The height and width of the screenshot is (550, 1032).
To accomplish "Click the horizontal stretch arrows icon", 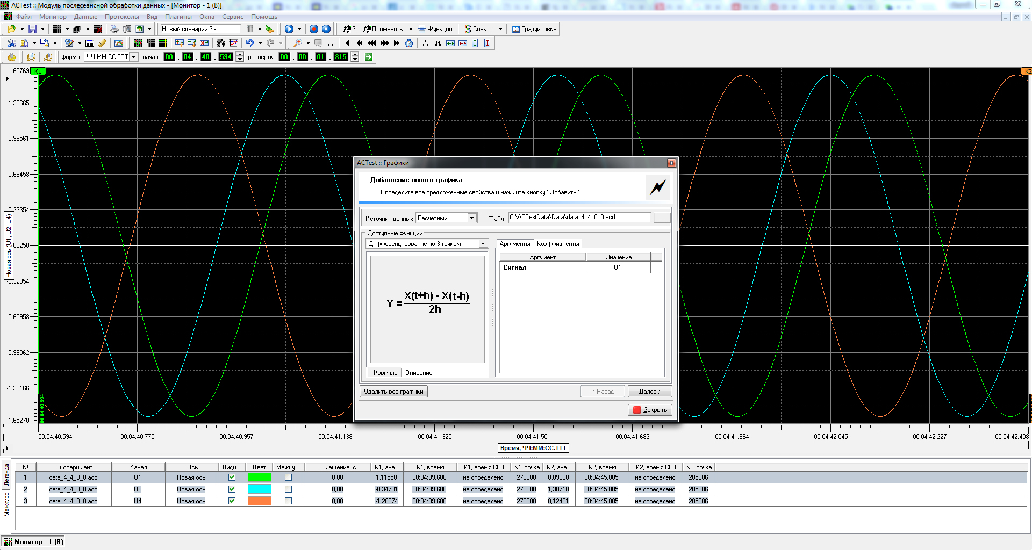I will pyautogui.click(x=450, y=43).
